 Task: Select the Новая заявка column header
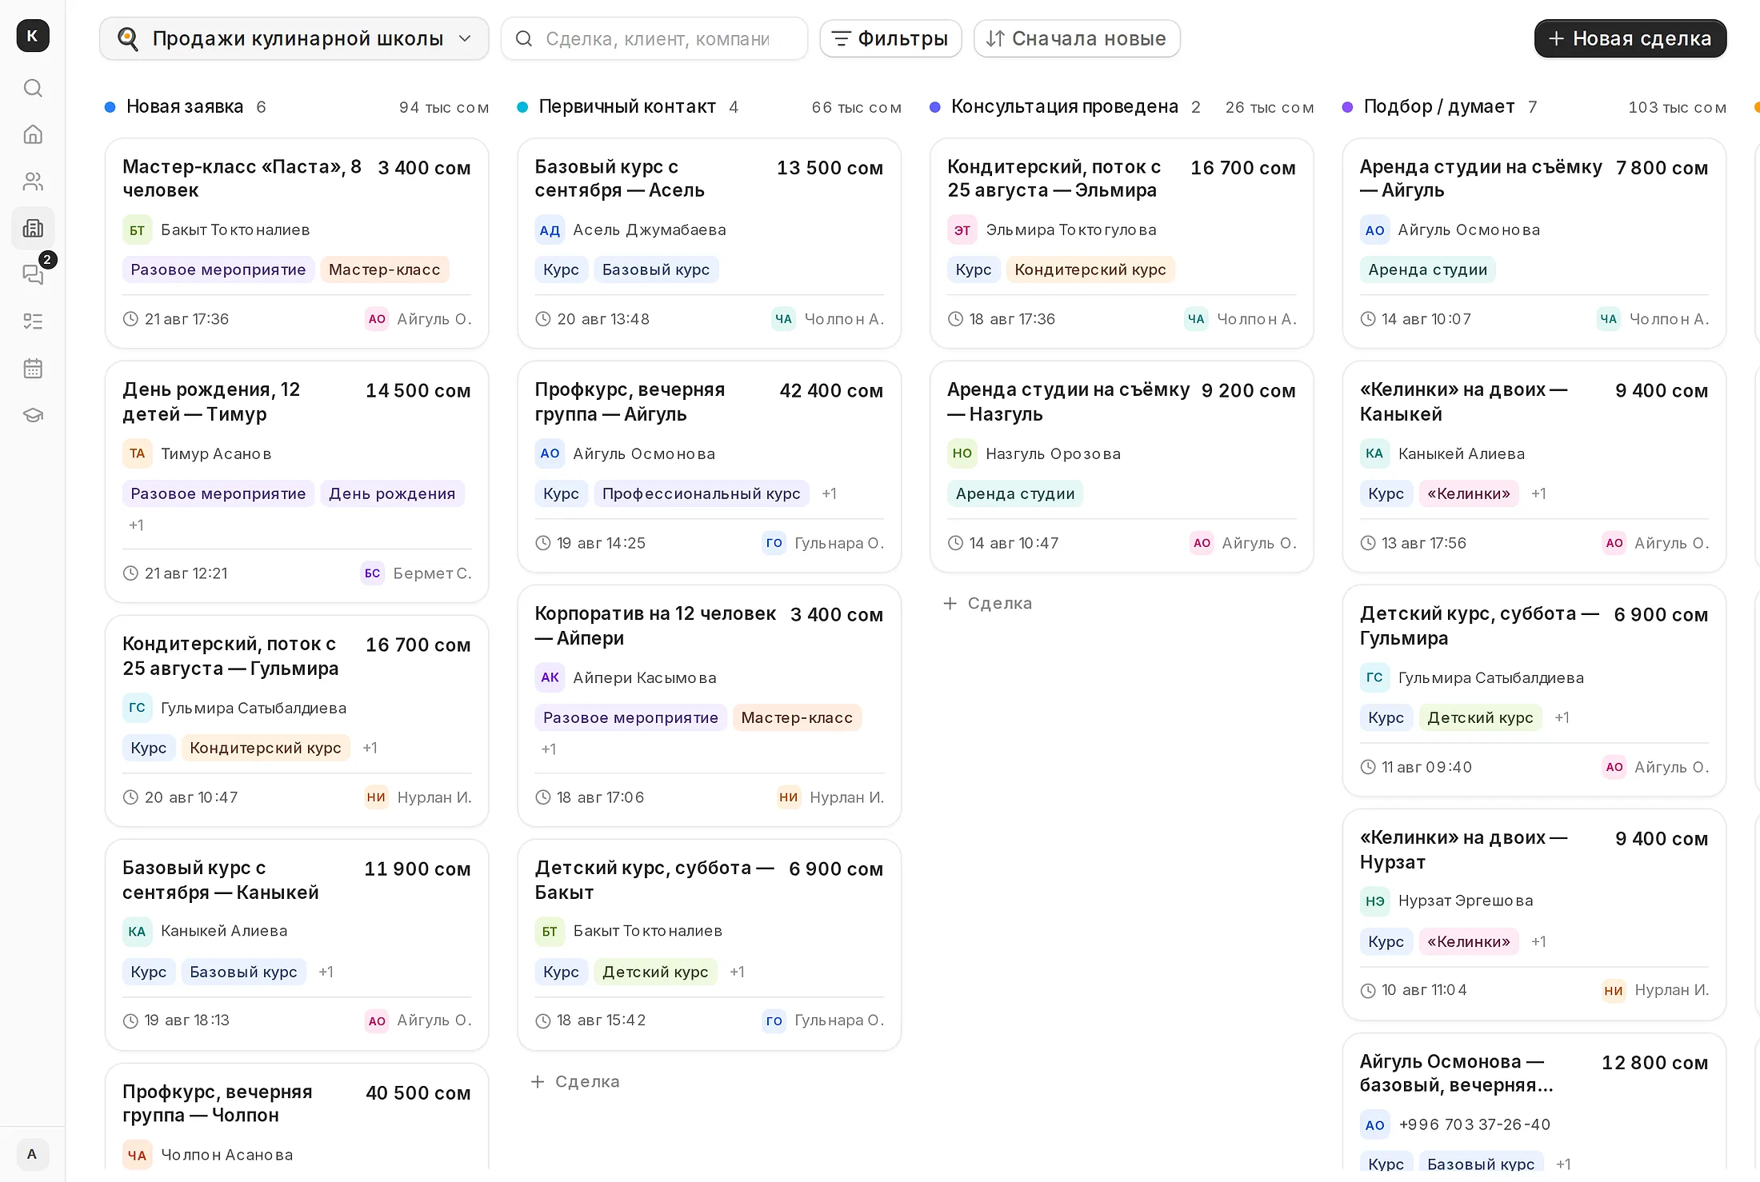(297, 107)
